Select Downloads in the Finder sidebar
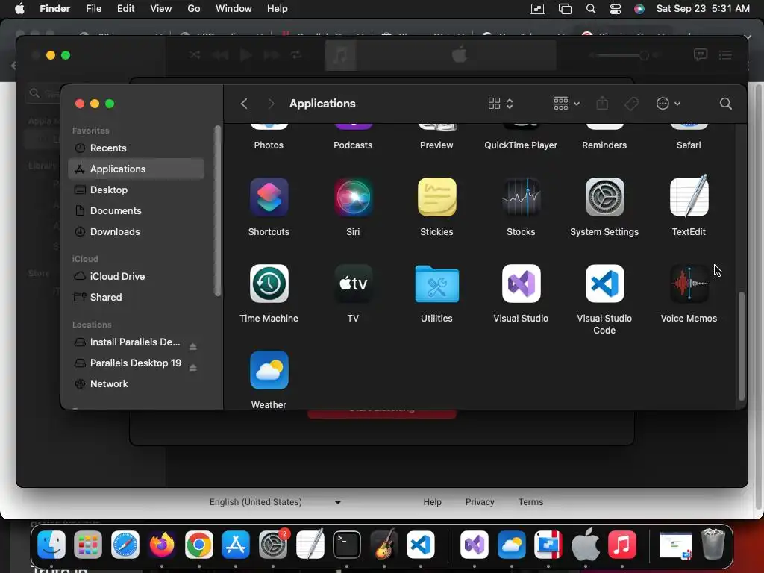Viewport: 764px width, 573px height. [137, 232]
